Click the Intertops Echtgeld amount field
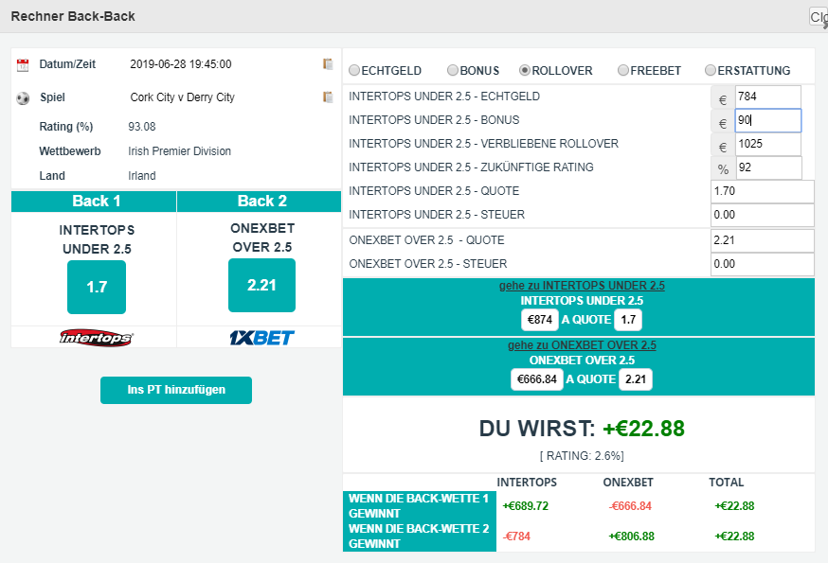Image resolution: width=828 pixels, height=563 pixels. [767, 97]
